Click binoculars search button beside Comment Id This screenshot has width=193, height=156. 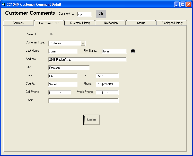[x=101, y=14]
